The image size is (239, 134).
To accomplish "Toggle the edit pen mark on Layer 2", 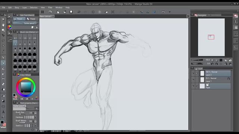I will 197,73.
